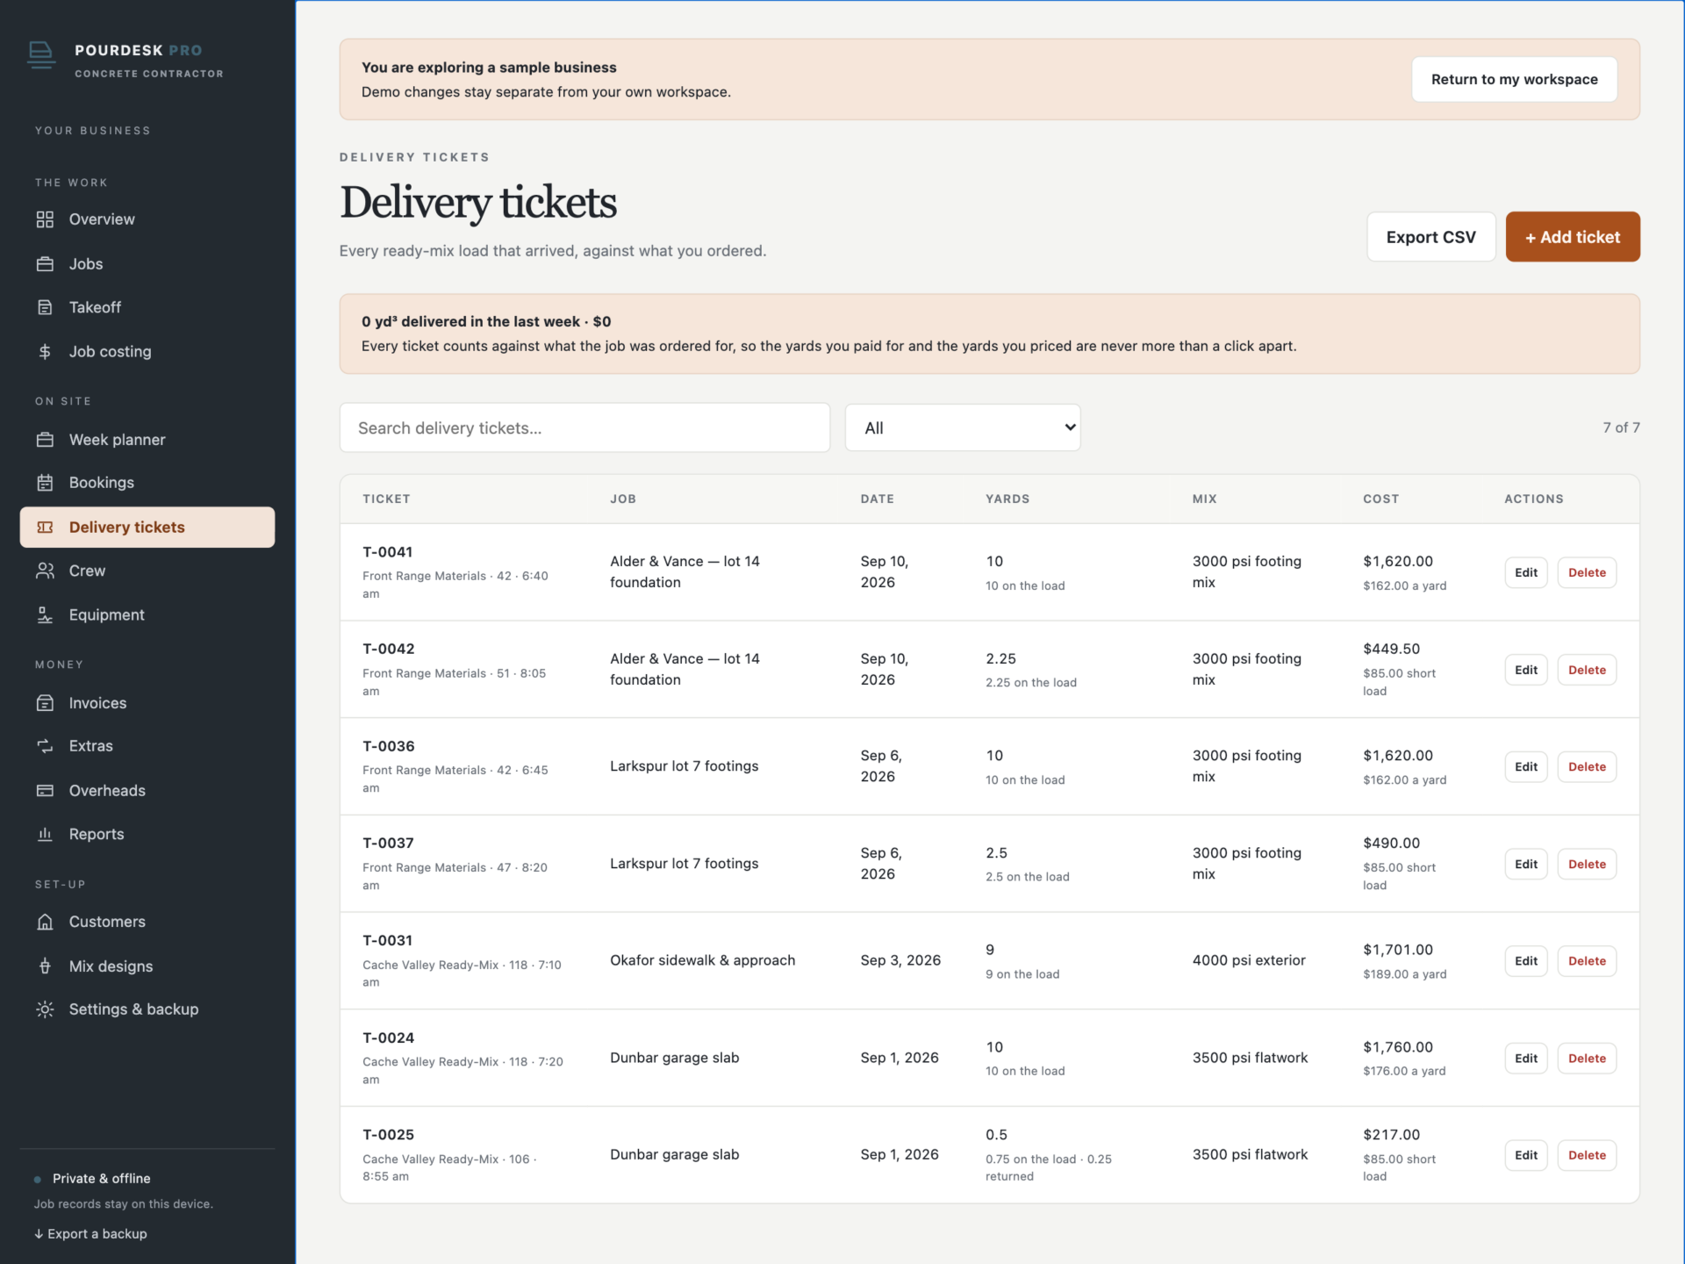Click the '7 of 7' count
The image size is (1685, 1264).
(x=1621, y=427)
